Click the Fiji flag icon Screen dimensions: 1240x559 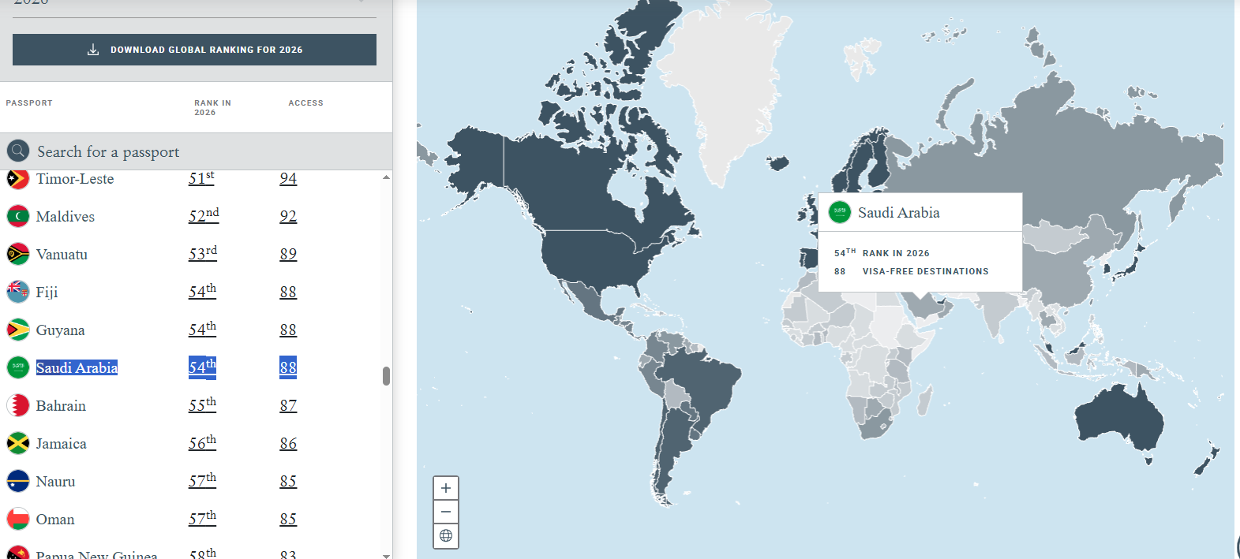[18, 293]
